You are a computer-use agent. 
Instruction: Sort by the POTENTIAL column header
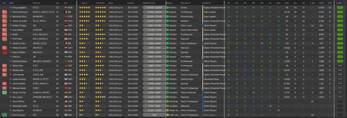tap(101, 3)
